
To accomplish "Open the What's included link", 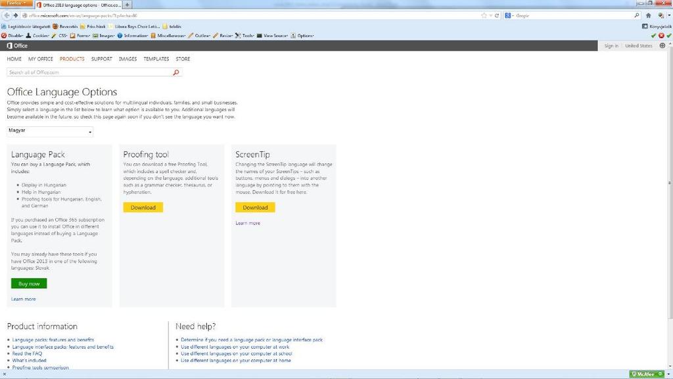I will pos(29,361).
